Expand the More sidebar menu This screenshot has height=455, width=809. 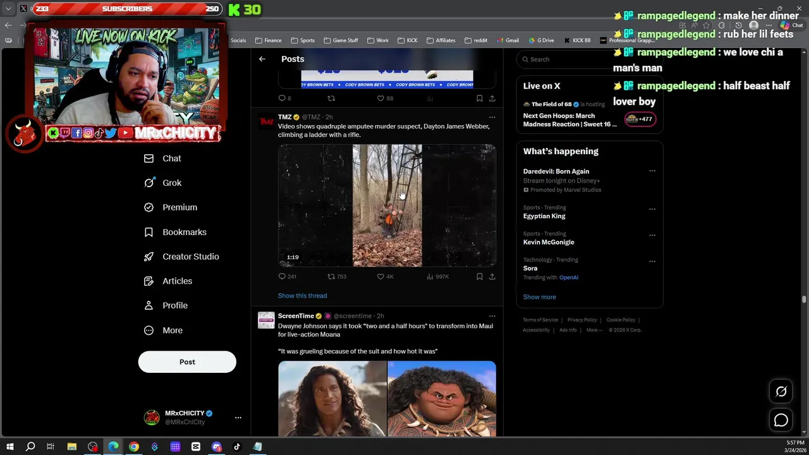(x=163, y=331)
